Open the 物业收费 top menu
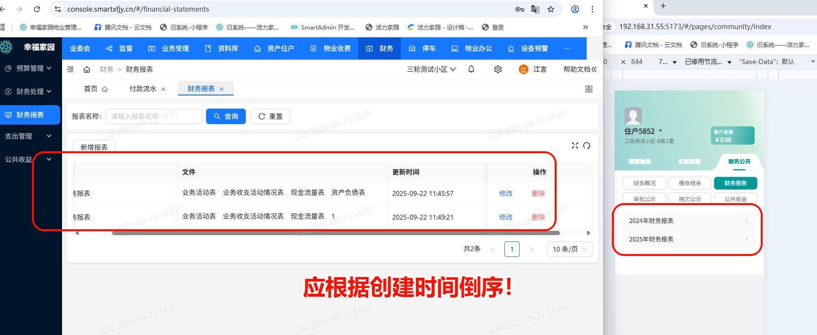Viewport: 817px width, 335px height. pyautogui.click(x=331, y=48)
